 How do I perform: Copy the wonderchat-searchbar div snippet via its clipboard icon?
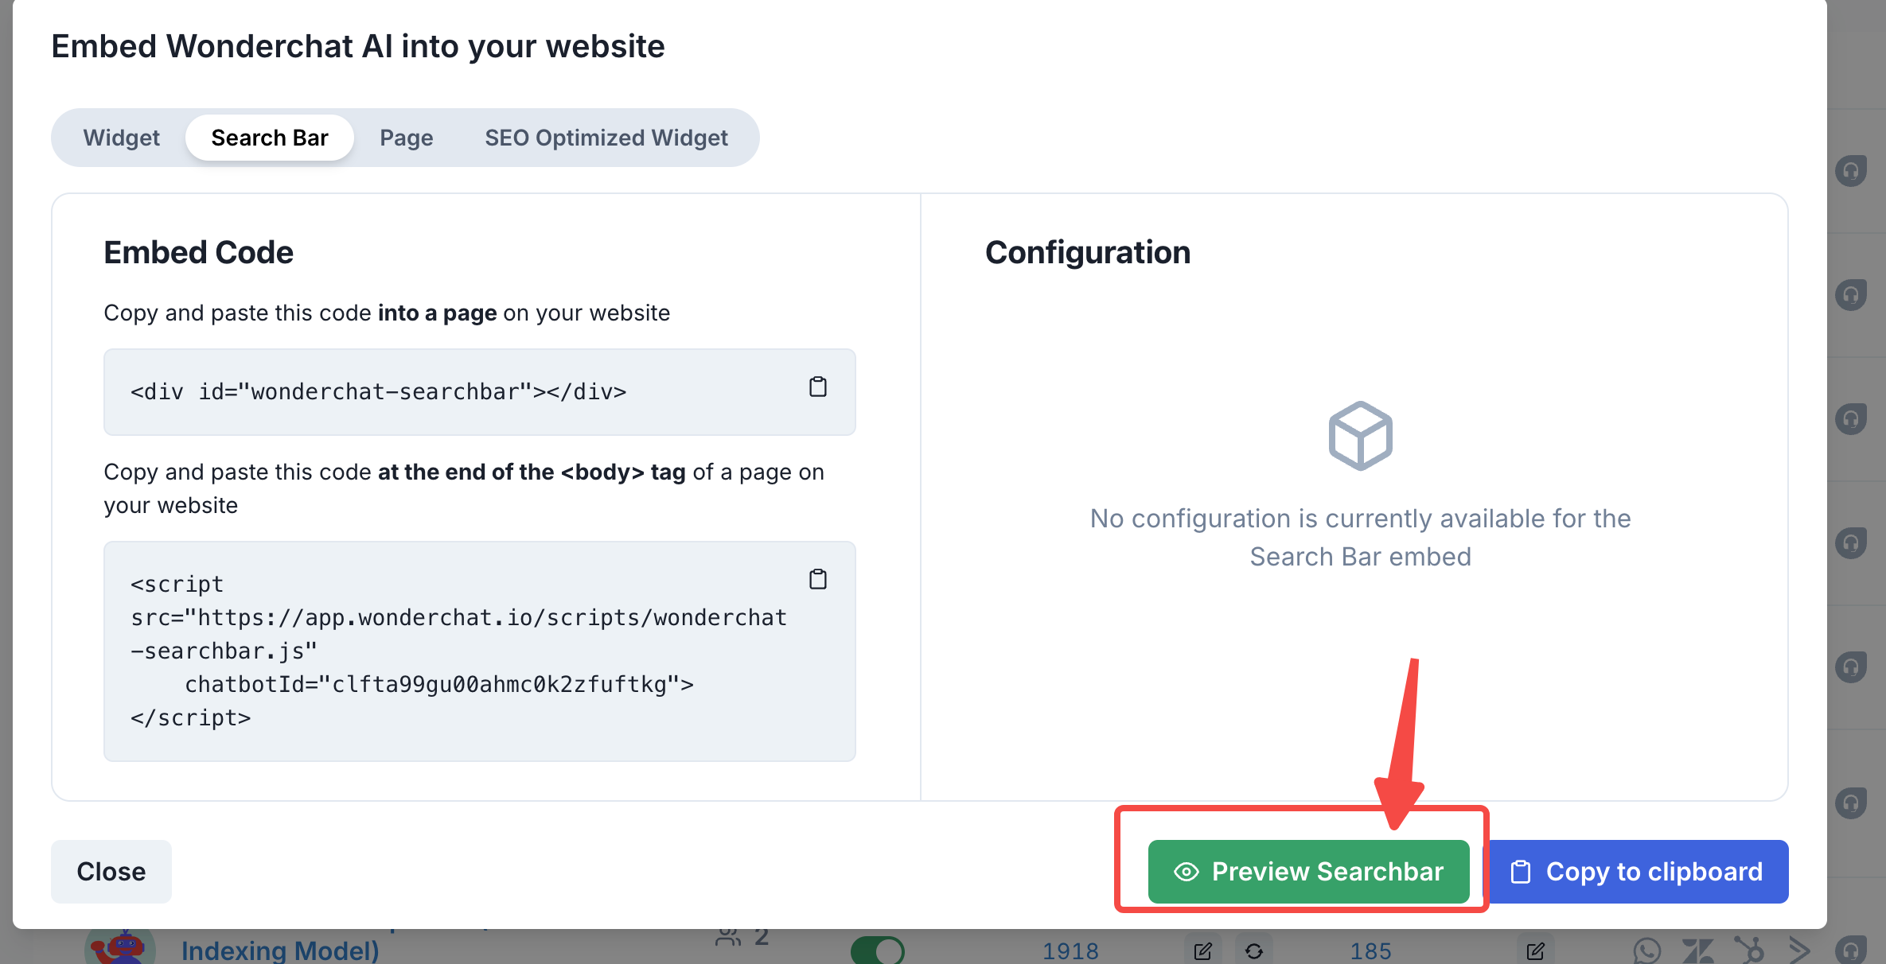coord(817,387)
